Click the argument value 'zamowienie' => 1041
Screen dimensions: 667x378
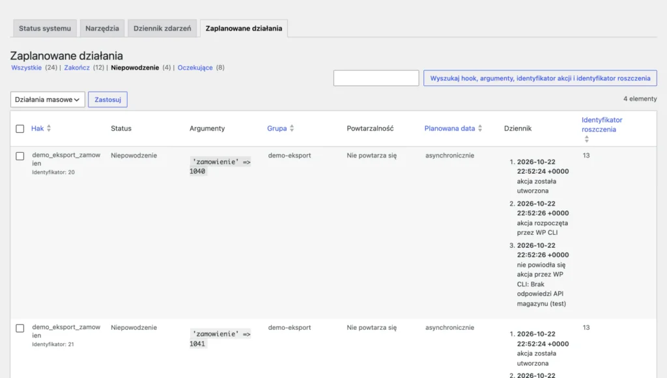pos(220,338)
